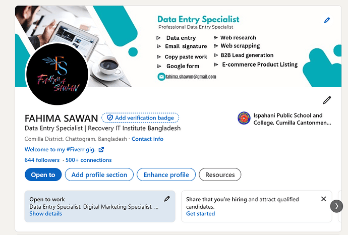Click the shield icon on verification badge

[x=110, y=117]
